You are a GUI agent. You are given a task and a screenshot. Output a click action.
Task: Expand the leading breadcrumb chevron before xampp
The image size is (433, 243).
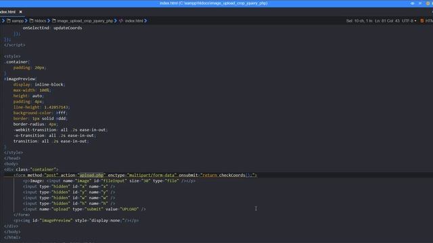[x=3, y=21]
